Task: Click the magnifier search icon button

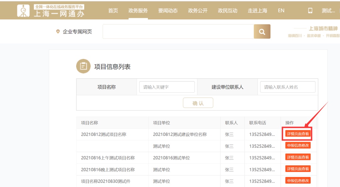Action: click(x=262, y=31)
